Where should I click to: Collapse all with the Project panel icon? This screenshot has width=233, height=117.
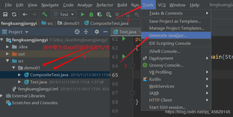pos(86,32)
